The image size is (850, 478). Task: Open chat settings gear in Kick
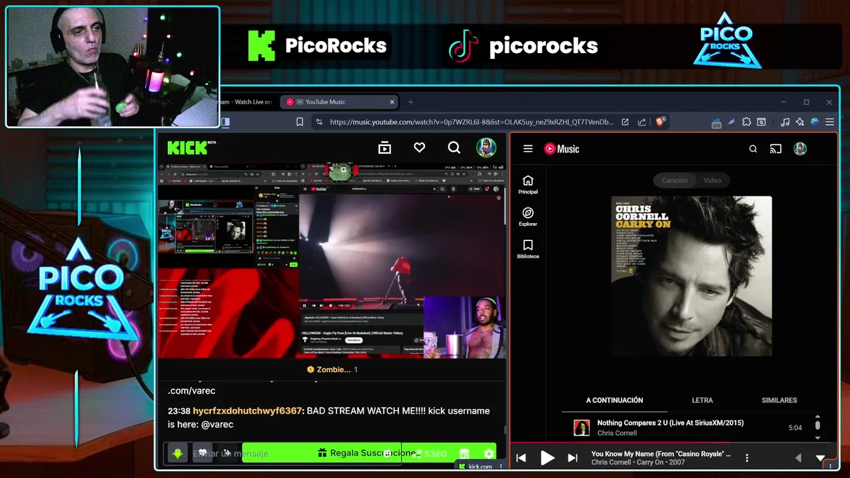(489, 453)
